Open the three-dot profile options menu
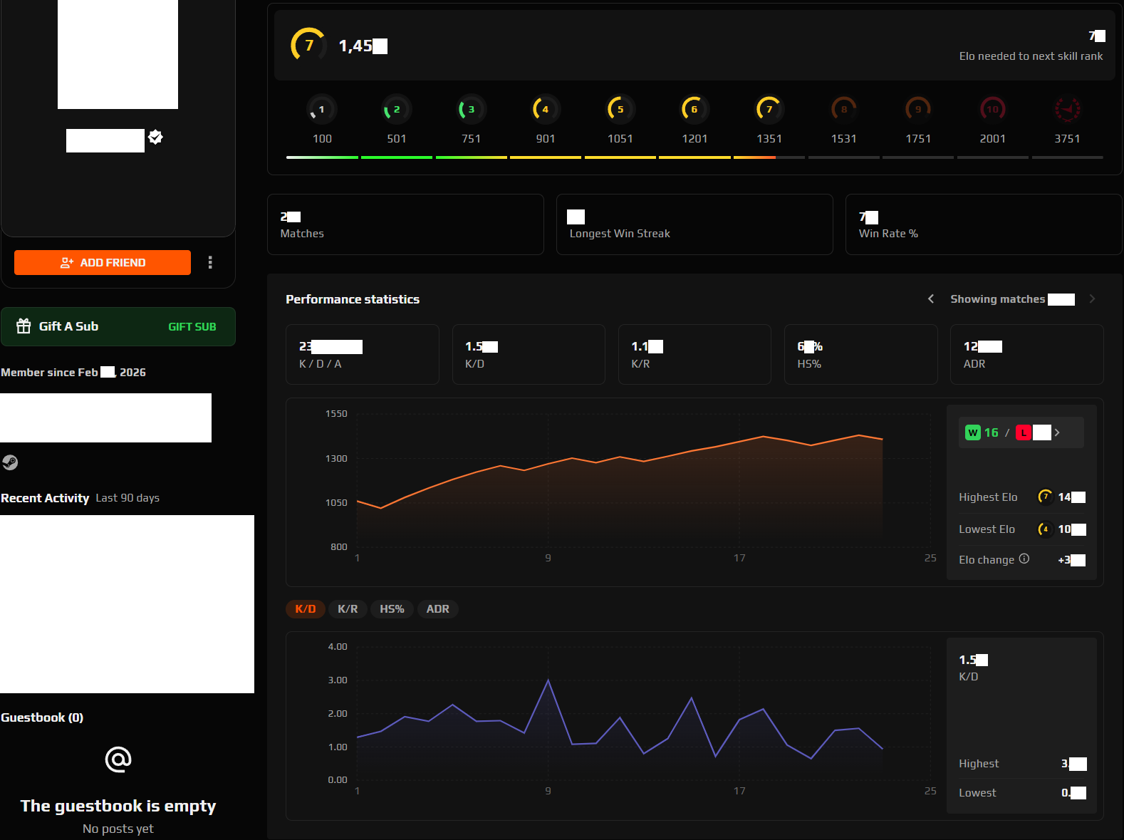The width and height of the screenshot is (1124, 840). point(210,262)
